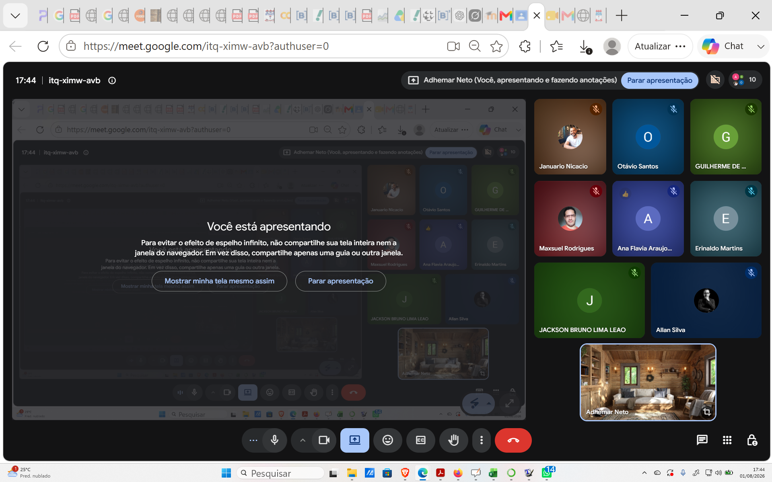Select Januario Nicacio's participant tile
The height and width of the screenshot is (482, 772).
click(x=570, y=137)
